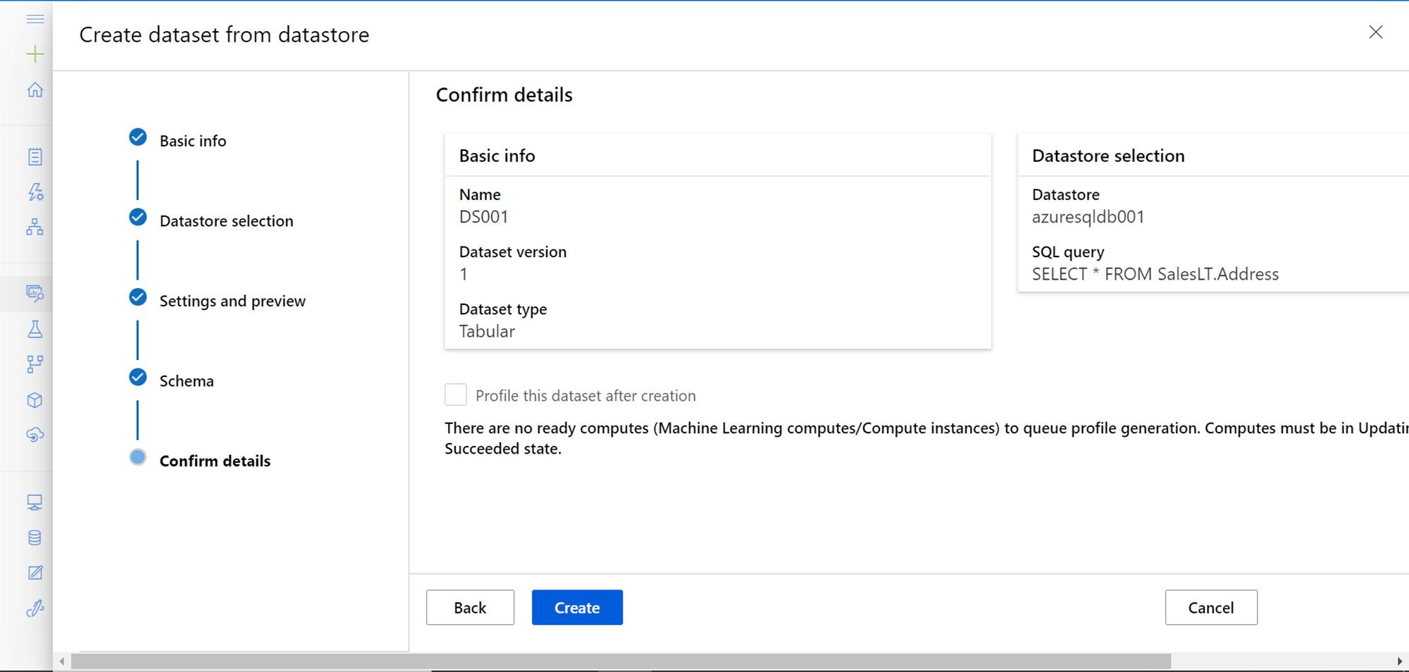
Task: Open the hamburger navigation menu icon
Action: click(x=35, y=19)
